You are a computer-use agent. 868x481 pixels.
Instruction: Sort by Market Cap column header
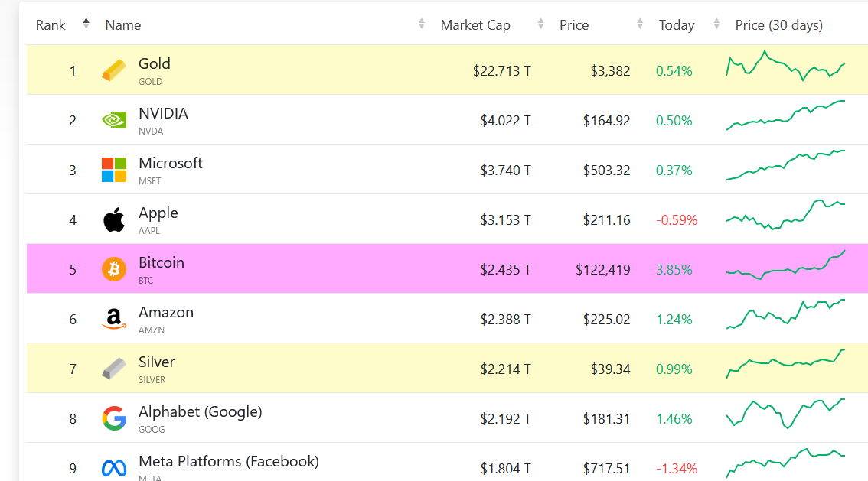[475, 25]
